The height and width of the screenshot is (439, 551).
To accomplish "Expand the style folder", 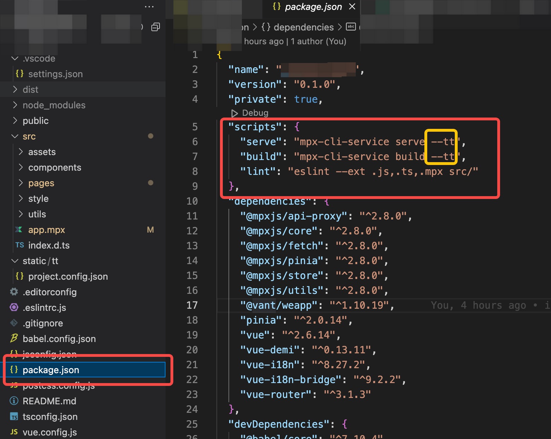I will (21, 199).
